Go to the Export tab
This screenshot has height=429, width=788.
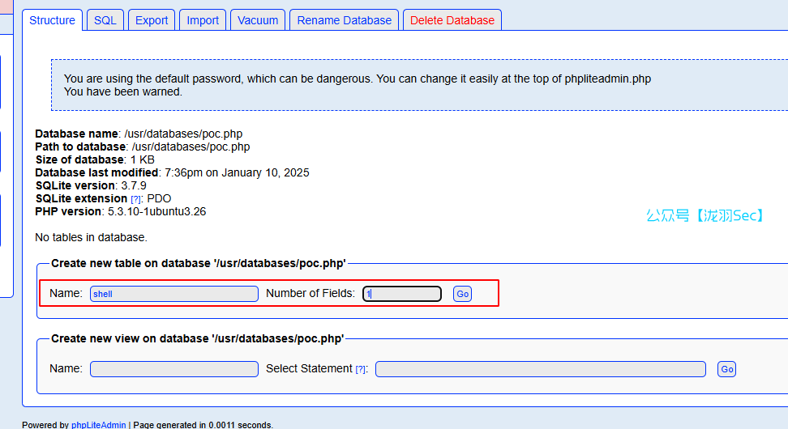pos(152,20)
